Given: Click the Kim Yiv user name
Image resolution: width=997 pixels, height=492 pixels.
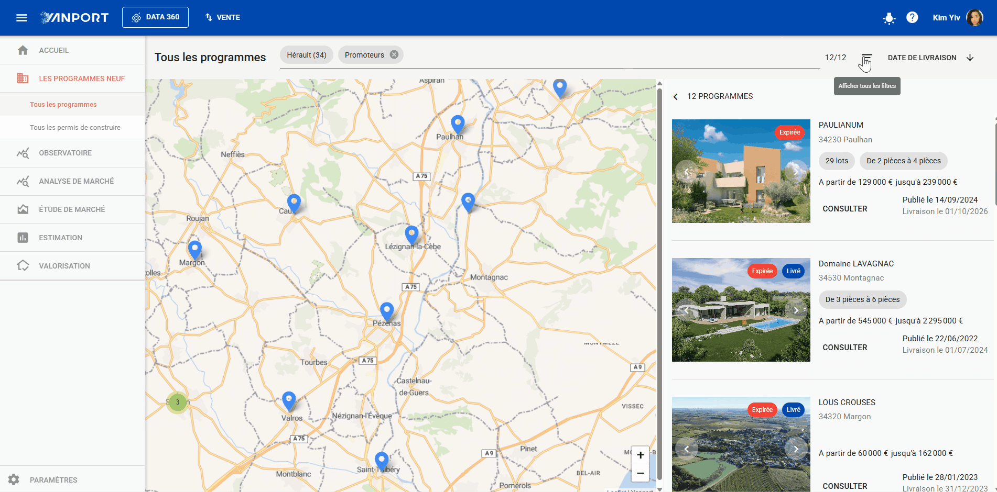Looking at the screenshot, I should click(946, 18).
